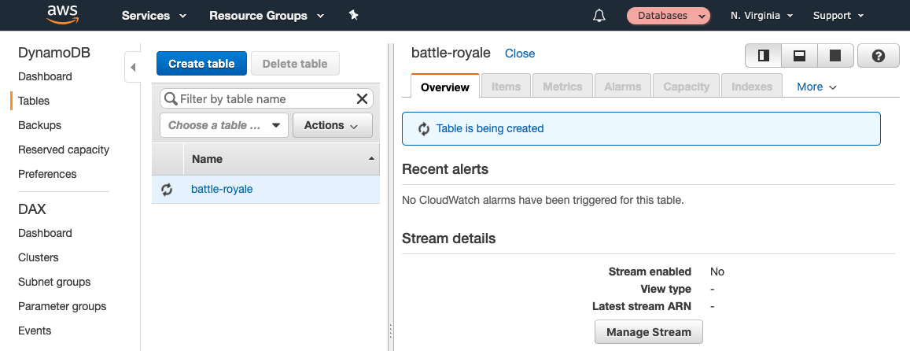
Task: Open the notifications bell
Action: [599, 16]
